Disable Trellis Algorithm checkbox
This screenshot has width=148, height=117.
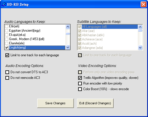tap(80, 78)
